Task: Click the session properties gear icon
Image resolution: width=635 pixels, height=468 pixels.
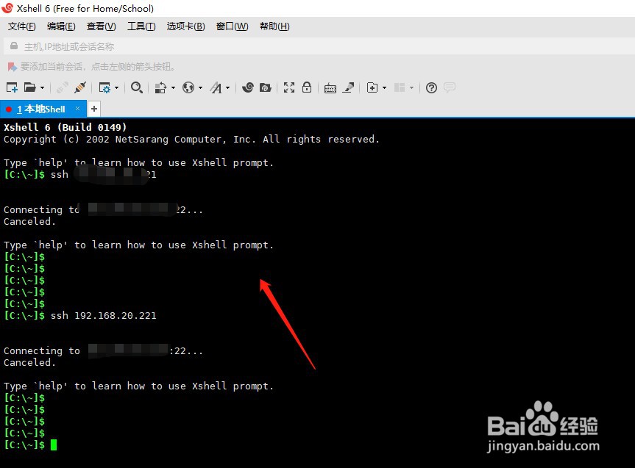Action: (x=107, y=87)
